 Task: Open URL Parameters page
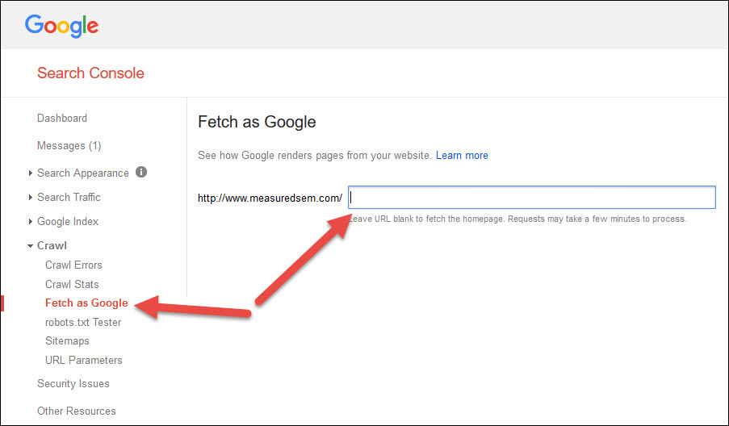click(84, 361)
